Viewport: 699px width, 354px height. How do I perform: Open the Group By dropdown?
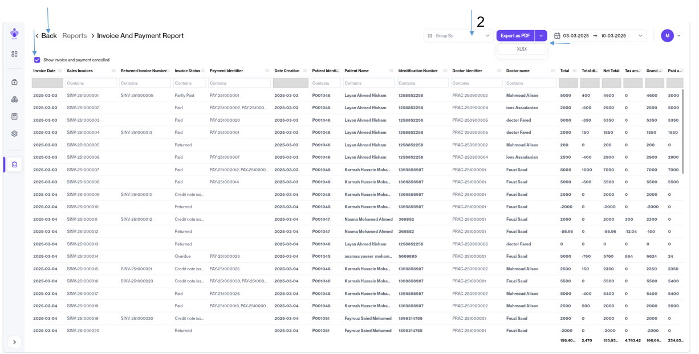(458, 36)
